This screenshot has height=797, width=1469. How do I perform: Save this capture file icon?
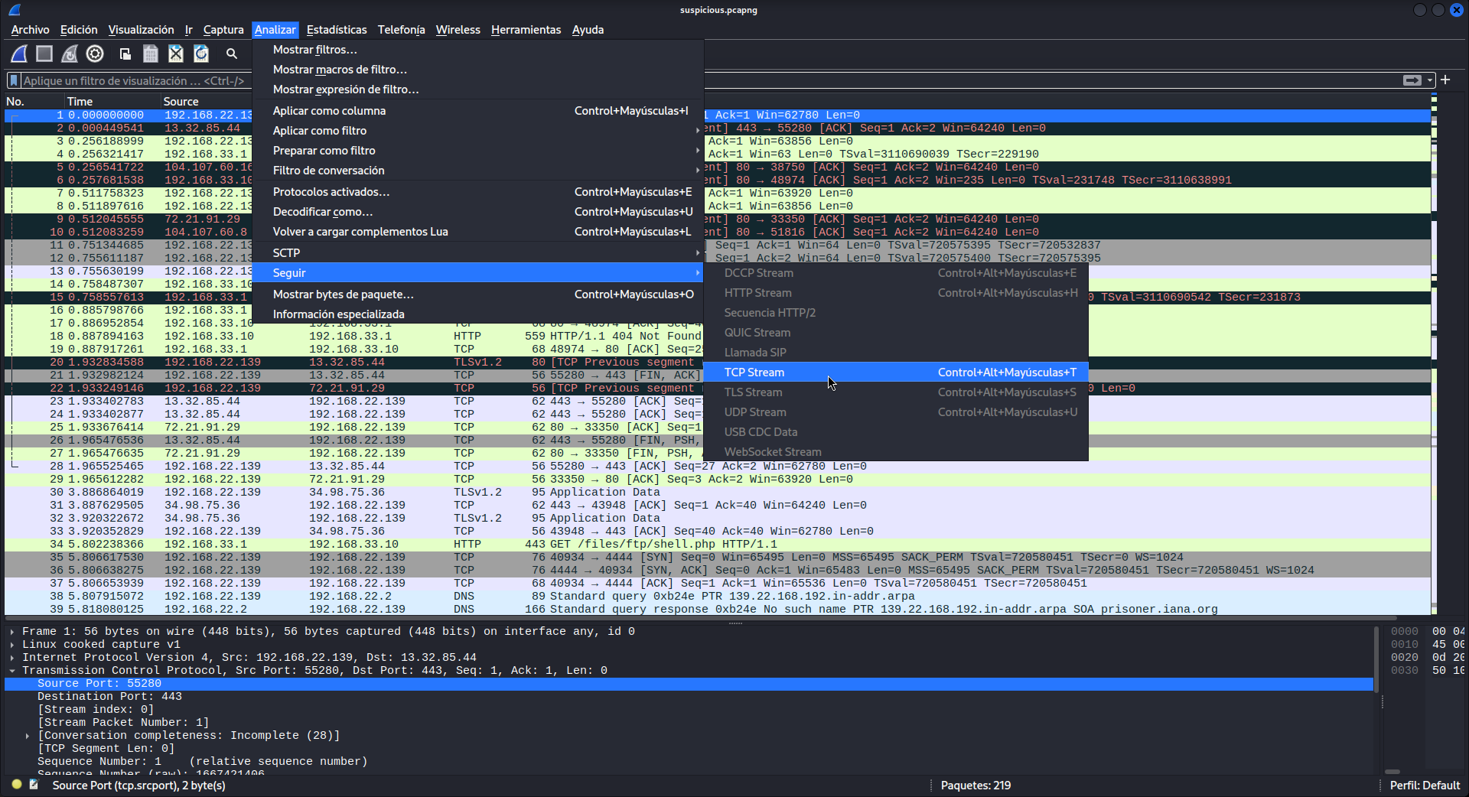pyautogui.click(x=151, y=54)
